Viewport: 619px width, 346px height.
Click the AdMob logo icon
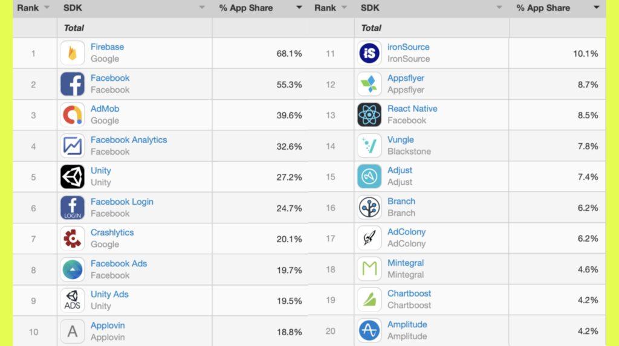click(73, 115)
